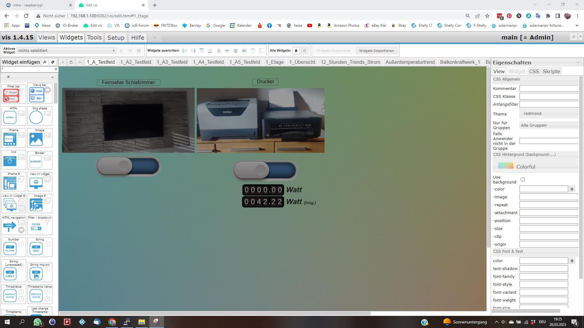584x328 pixels.
Task: Click the align widgets left icon
Action: (x=185, y=51)
